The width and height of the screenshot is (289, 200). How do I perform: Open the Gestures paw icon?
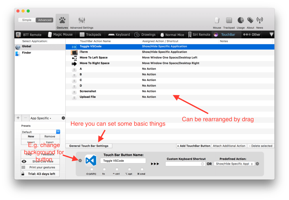coord(62,21)
